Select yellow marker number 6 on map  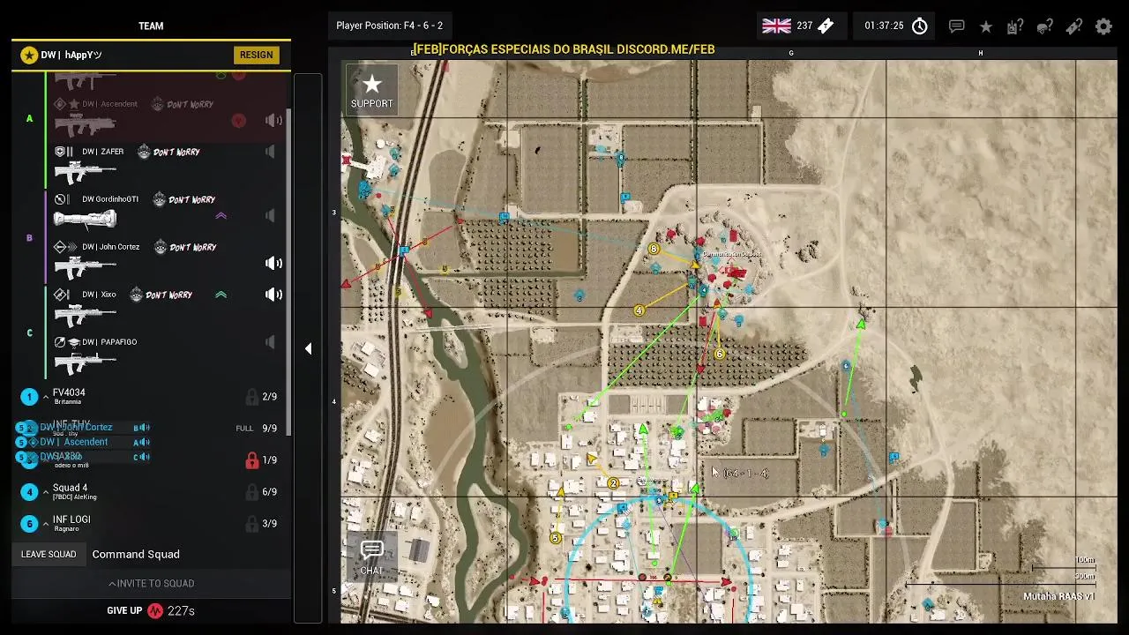719,354
